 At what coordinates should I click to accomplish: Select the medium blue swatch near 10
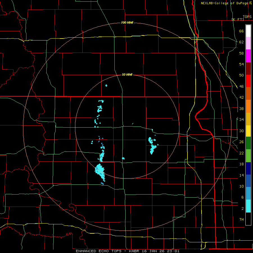248,181
